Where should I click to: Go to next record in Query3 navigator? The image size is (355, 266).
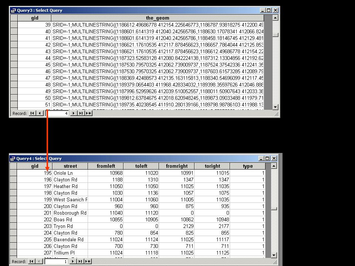73,113
